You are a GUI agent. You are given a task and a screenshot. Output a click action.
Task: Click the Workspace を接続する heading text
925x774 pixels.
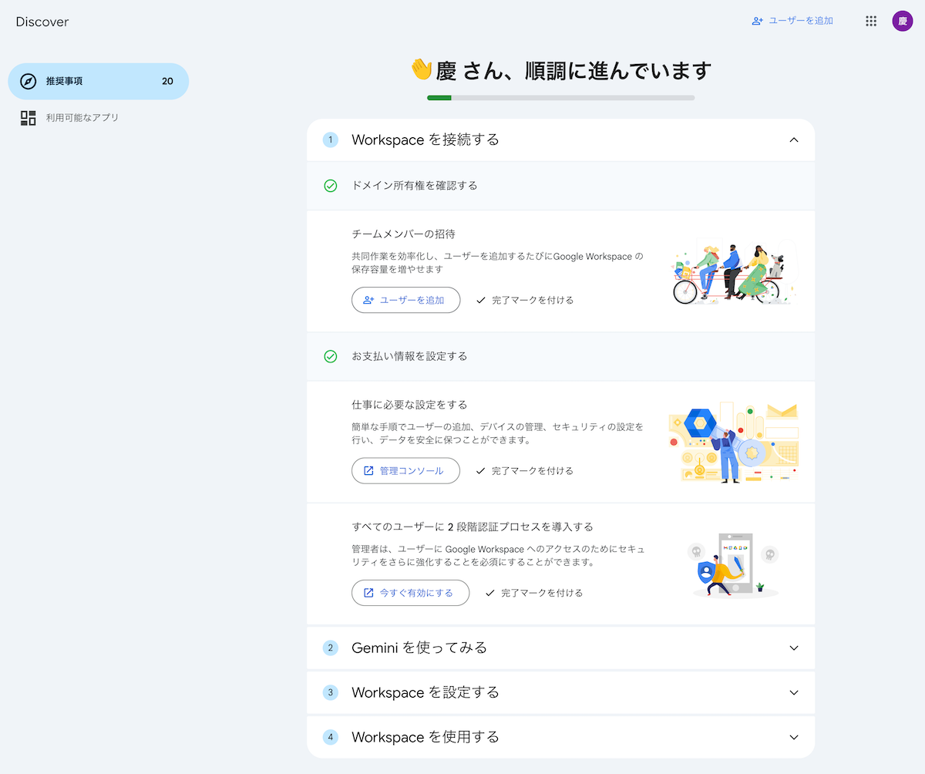tap(425, 140)
